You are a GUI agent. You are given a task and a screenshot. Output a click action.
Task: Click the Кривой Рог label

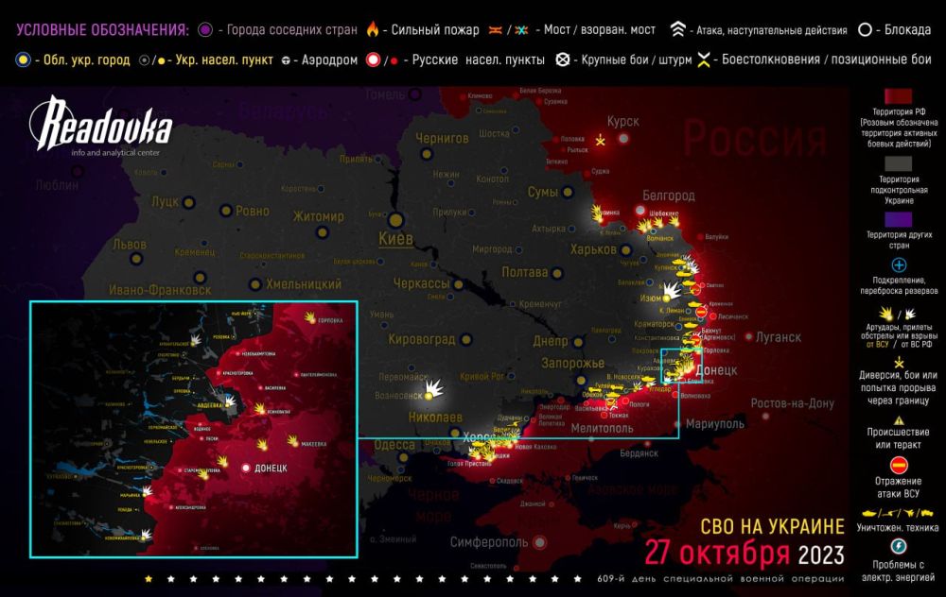(482, 377)
